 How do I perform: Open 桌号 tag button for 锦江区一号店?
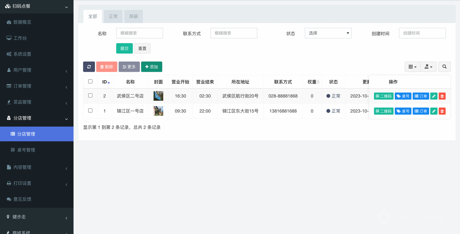click(x=403, y=111)
